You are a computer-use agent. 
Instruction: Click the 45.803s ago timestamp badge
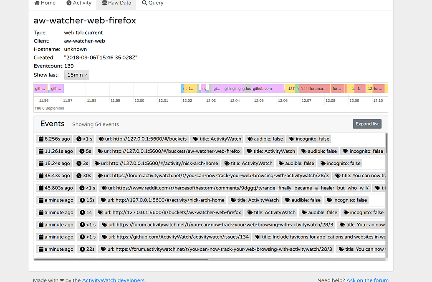56,188
